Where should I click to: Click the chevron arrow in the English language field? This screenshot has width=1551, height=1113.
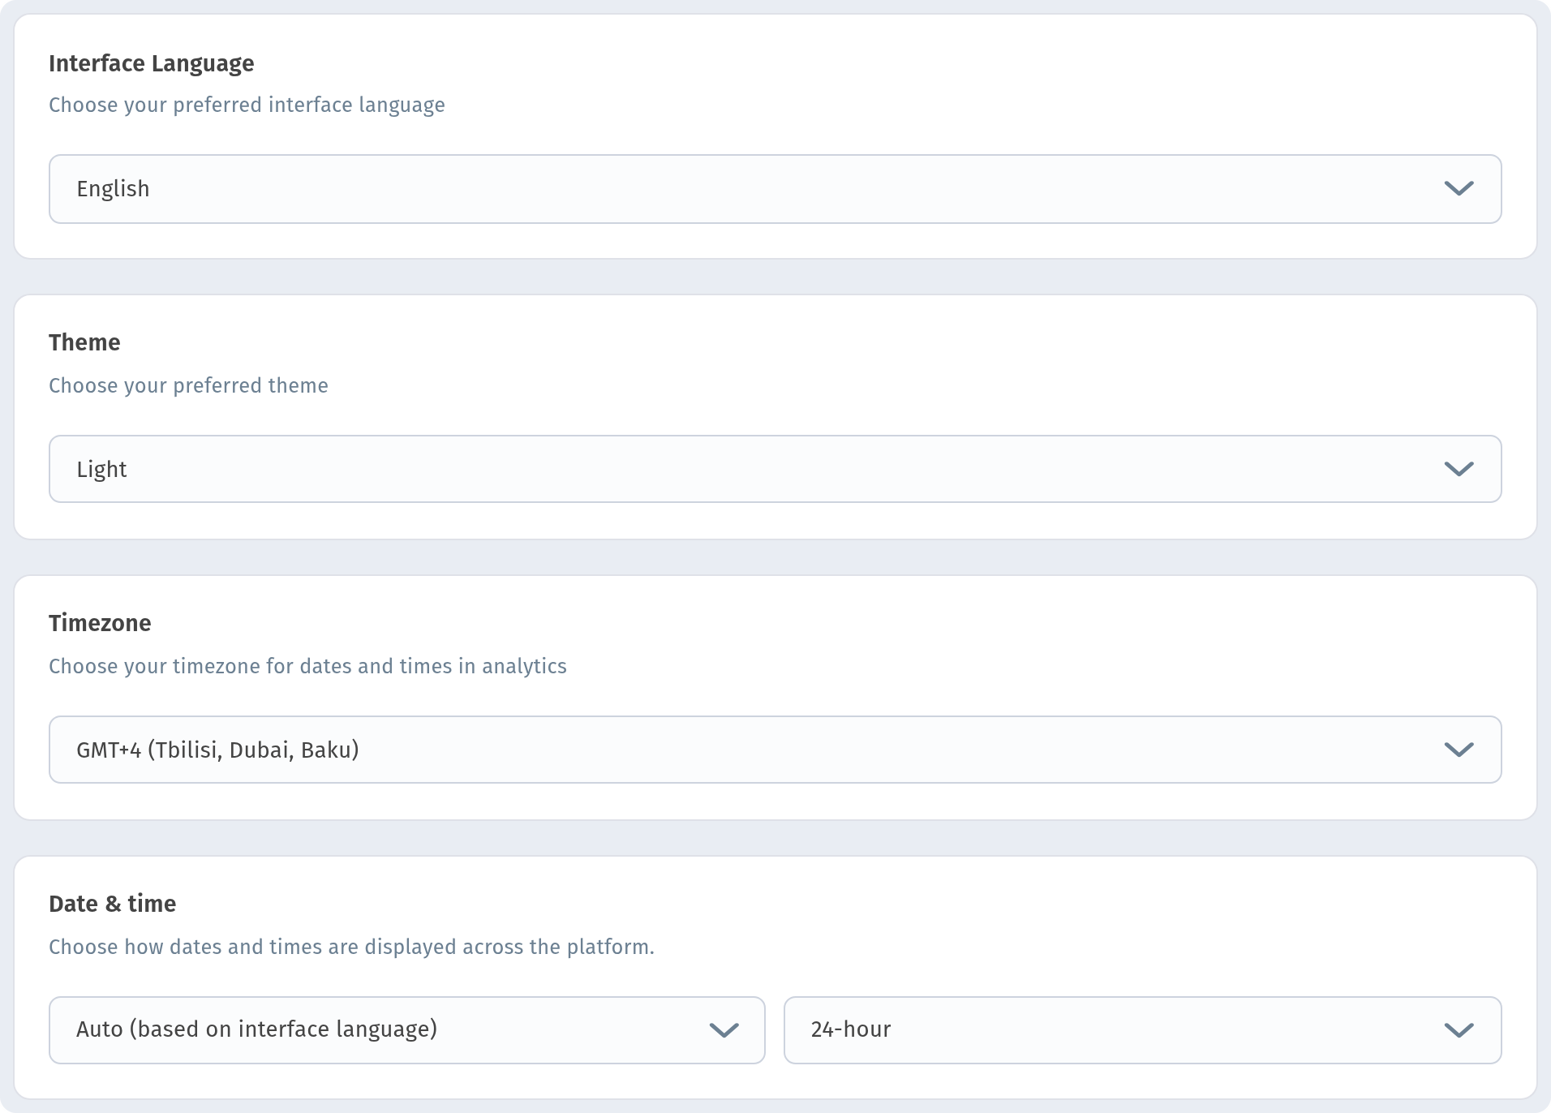click(x=1459, y=189)
